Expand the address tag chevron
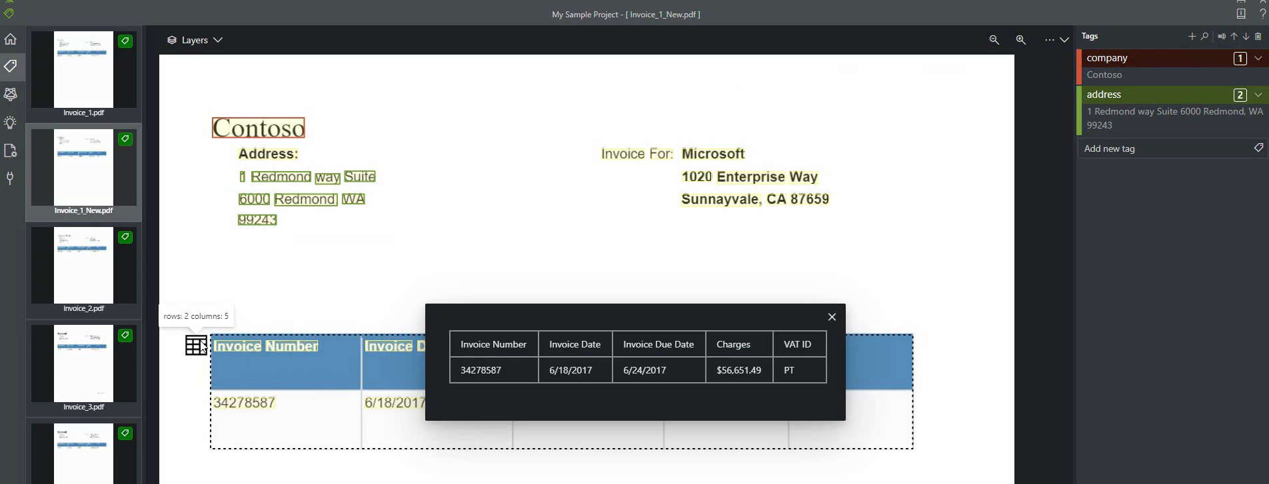 click(x=1258, y=95)
